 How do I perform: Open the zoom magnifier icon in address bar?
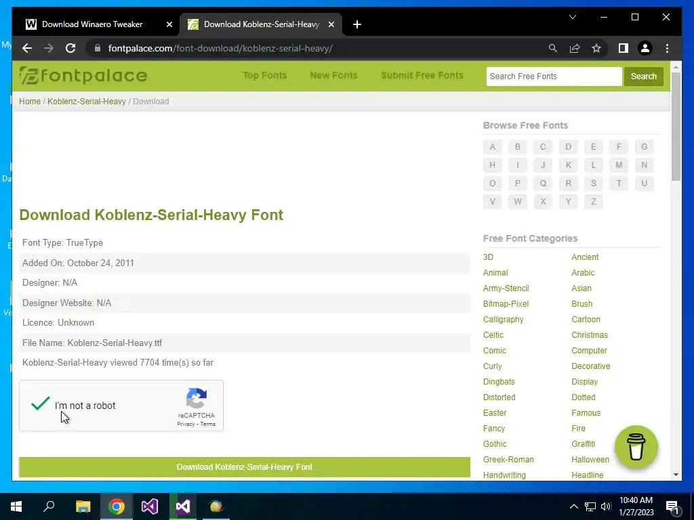[553, 48]
